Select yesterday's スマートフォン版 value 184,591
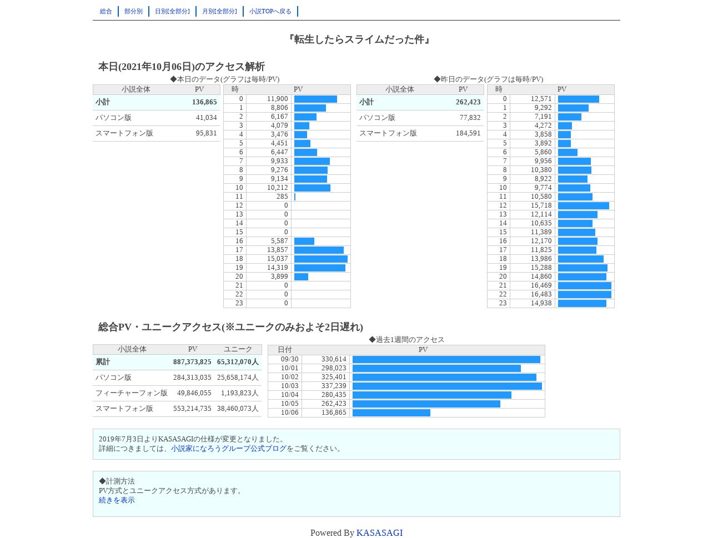Viewport: 713px width, 538px height. point(468,133)
